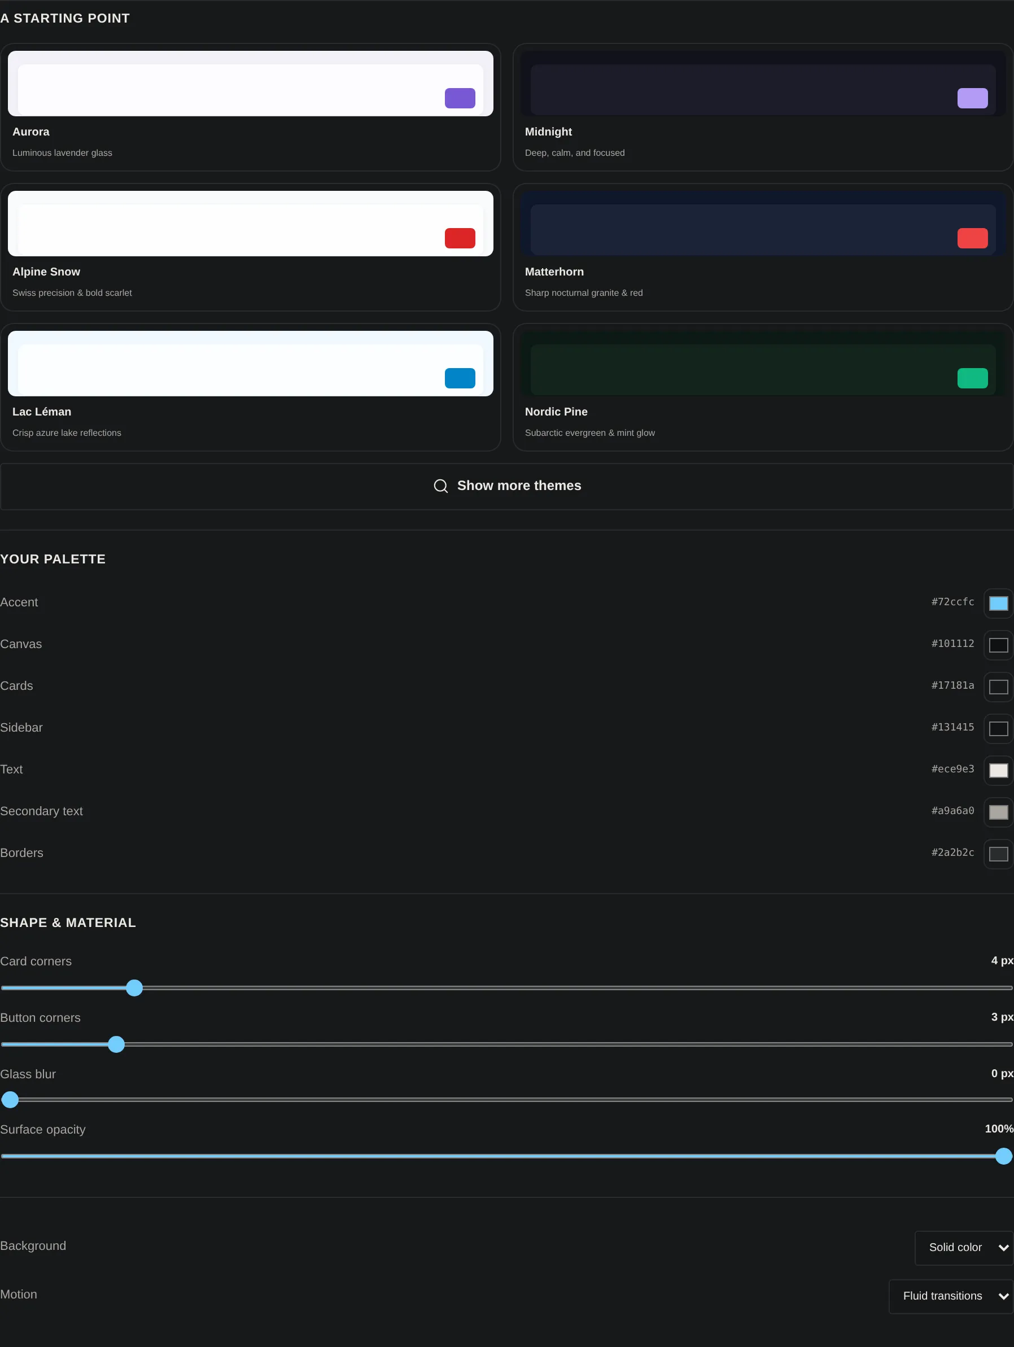
Task: Click the Accent hex value #72ccfc
Action: pos(952,602)
